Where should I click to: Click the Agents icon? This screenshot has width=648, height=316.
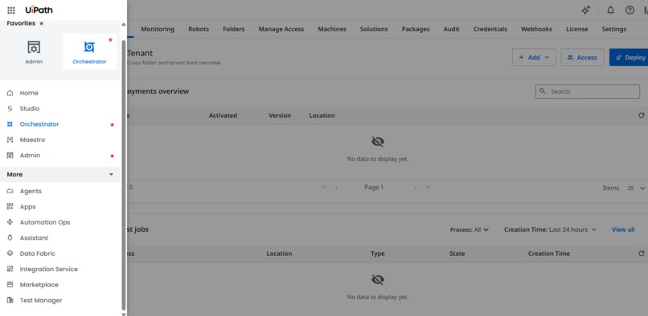tap(10, 191)
